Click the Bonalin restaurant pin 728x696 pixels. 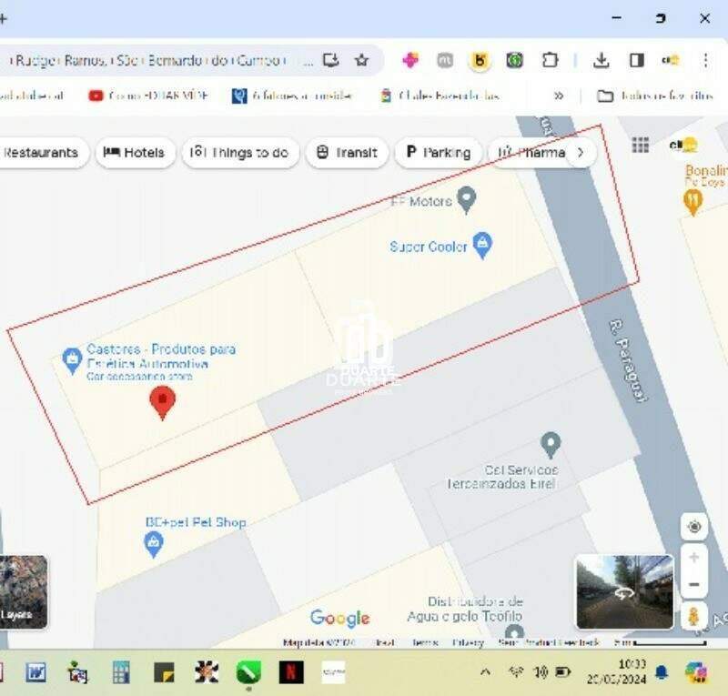pos(693,203)
